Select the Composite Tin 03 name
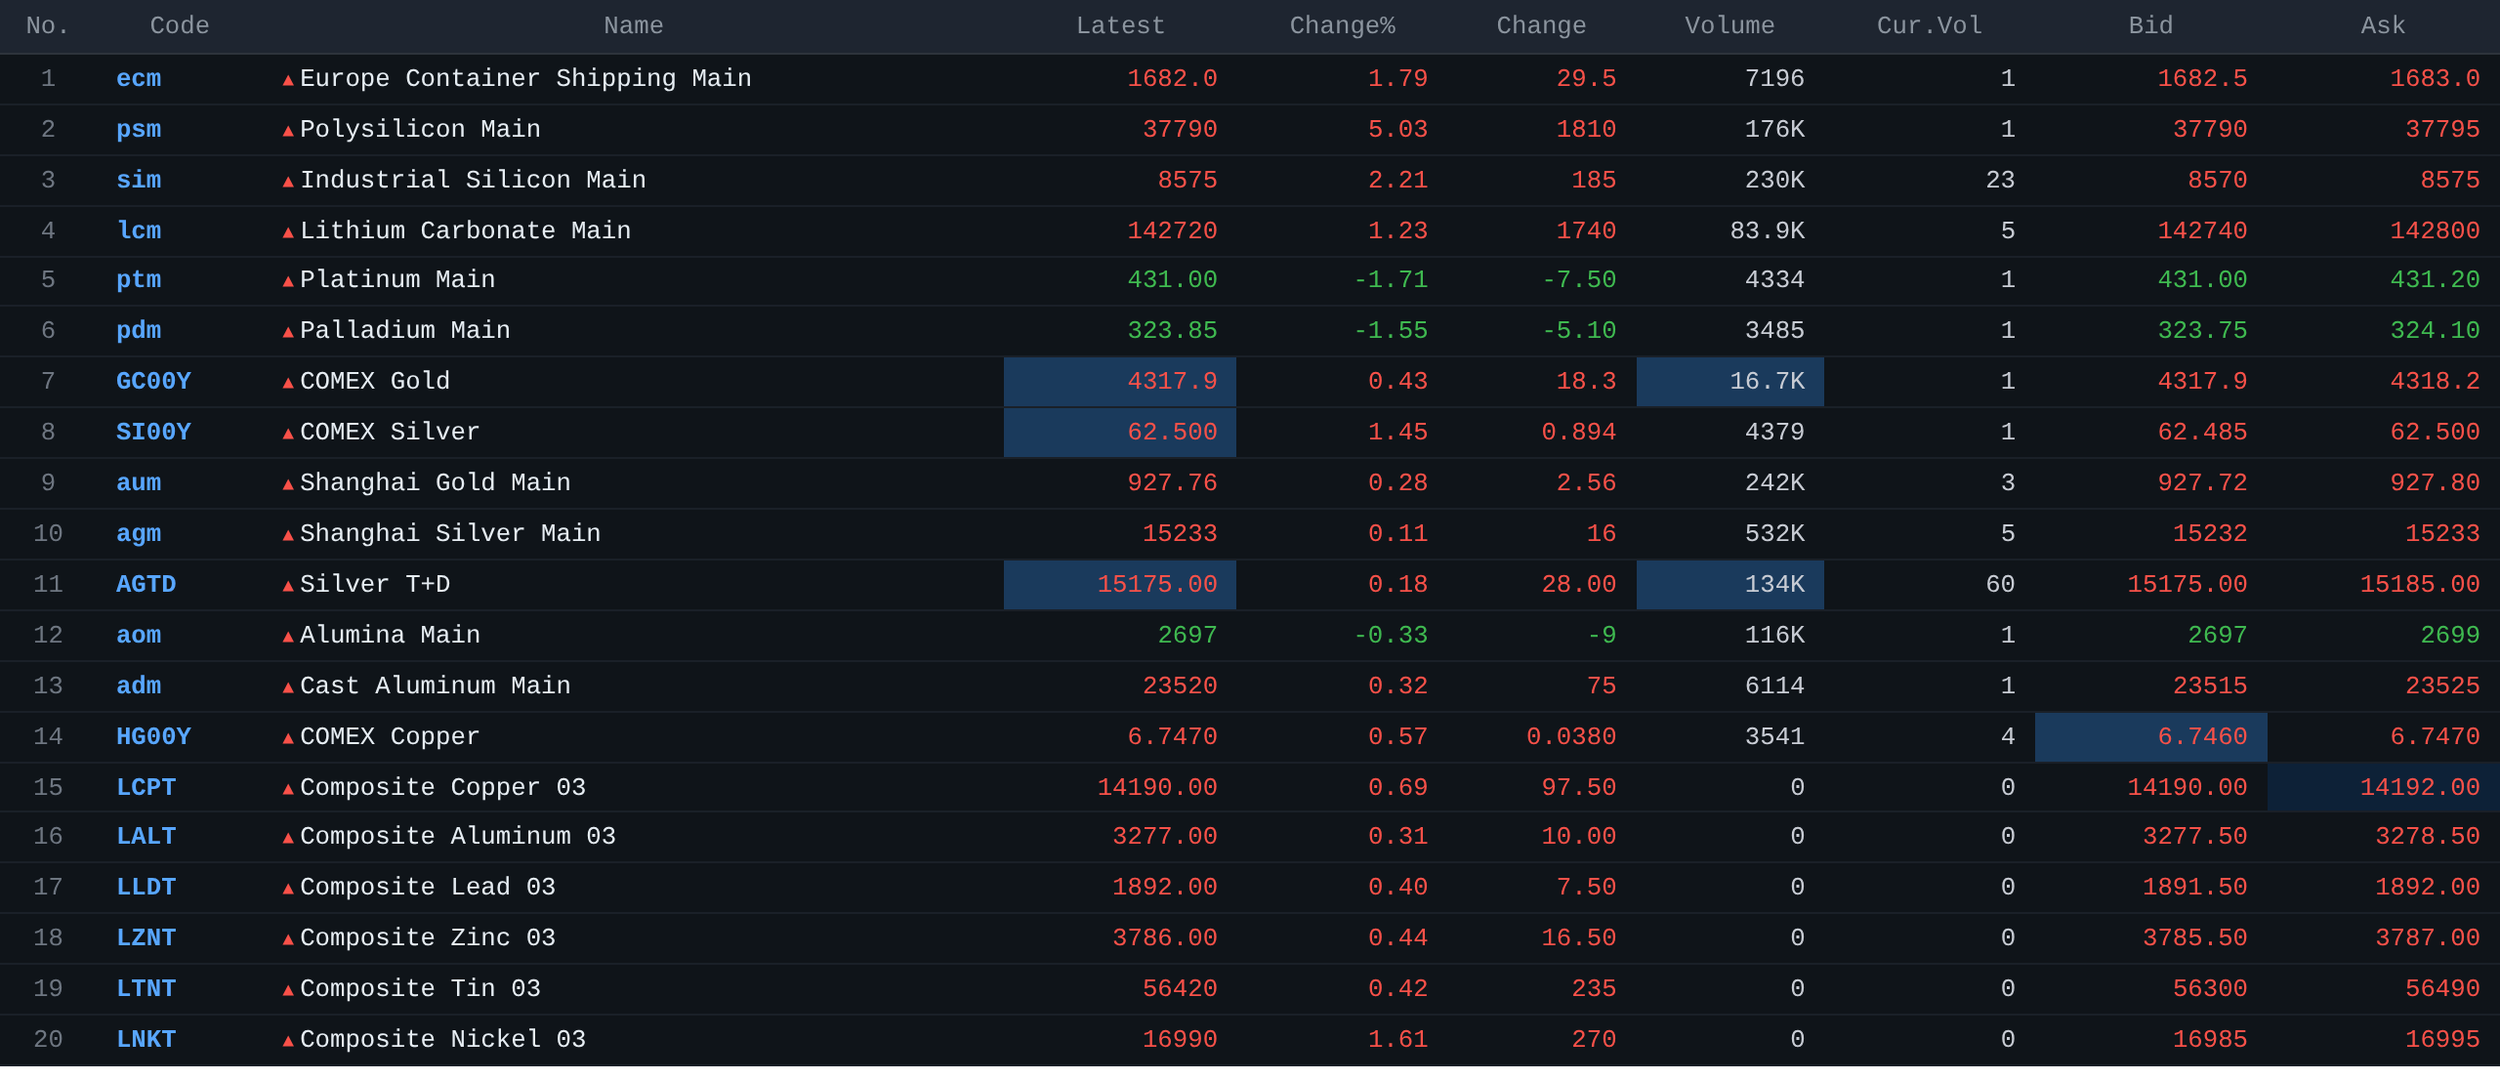2500x1080 pixels. [x=420, y=989]
